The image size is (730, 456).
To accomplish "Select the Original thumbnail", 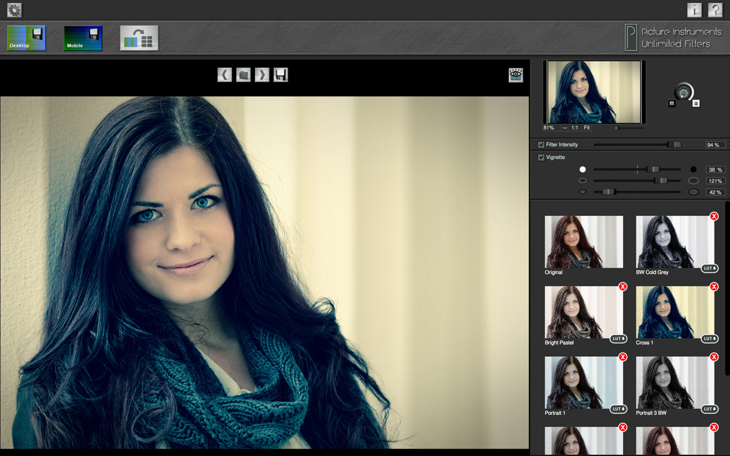I will coord(583,242).
